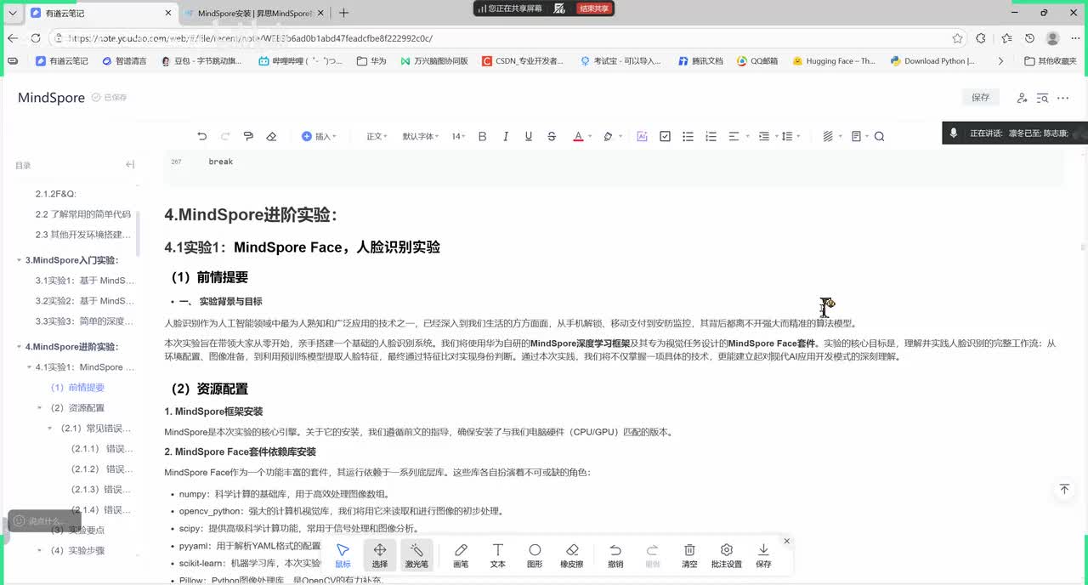The width and height of the screenshot is (1088, 585).
Task: Click 结束共享 stop sharing button
Action: 593,9
